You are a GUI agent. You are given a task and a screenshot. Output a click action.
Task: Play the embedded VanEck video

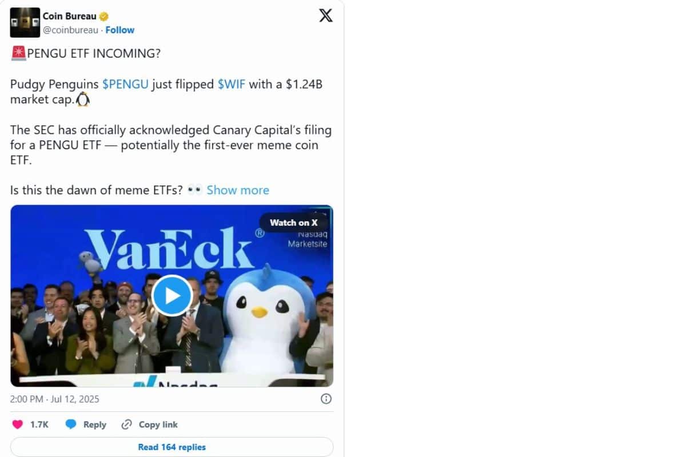tap(172, 295)
